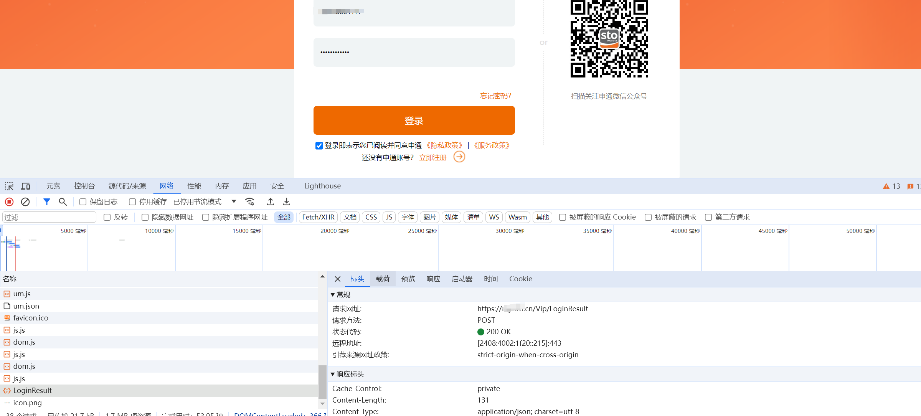Uncheck the policy agreement checkbox
This screenshot has width=921, height=416.
pos(319,145)
